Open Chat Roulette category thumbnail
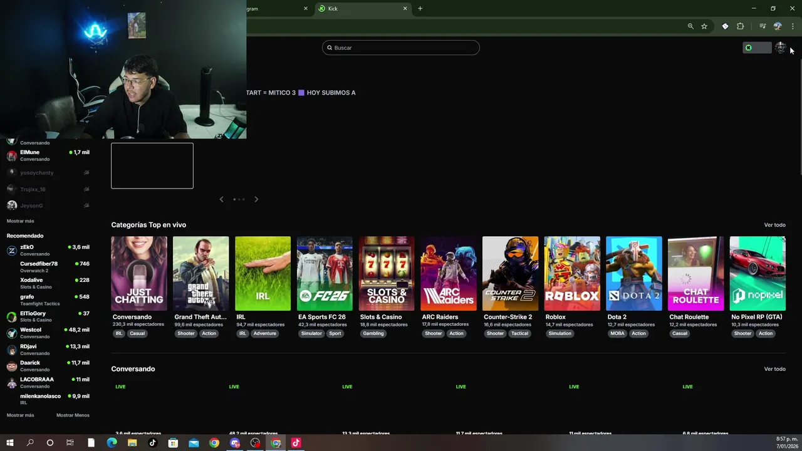 click(x=696, y=273)
